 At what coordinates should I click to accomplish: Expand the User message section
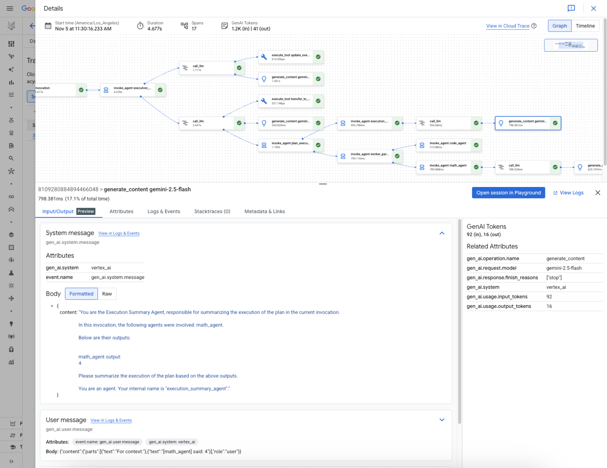(x=442, y=420)
